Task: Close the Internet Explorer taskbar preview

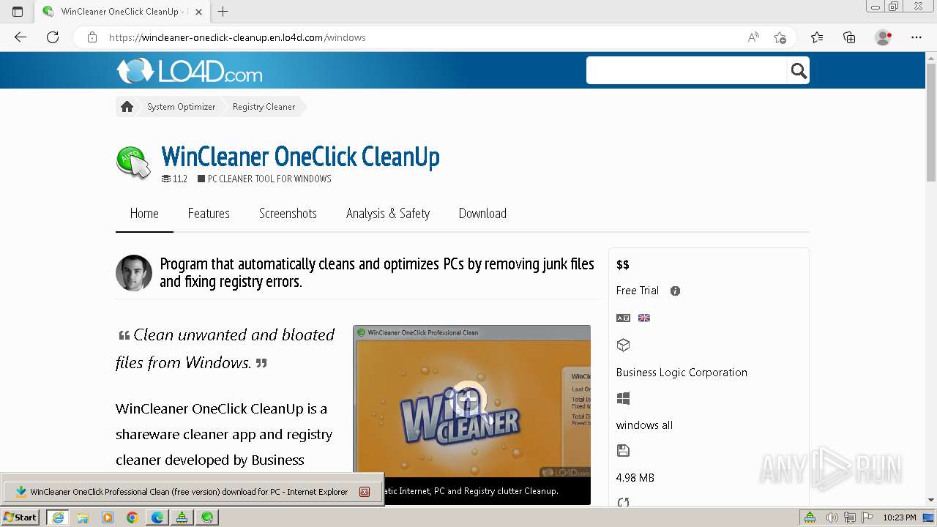Action: (x=364, y=492)
